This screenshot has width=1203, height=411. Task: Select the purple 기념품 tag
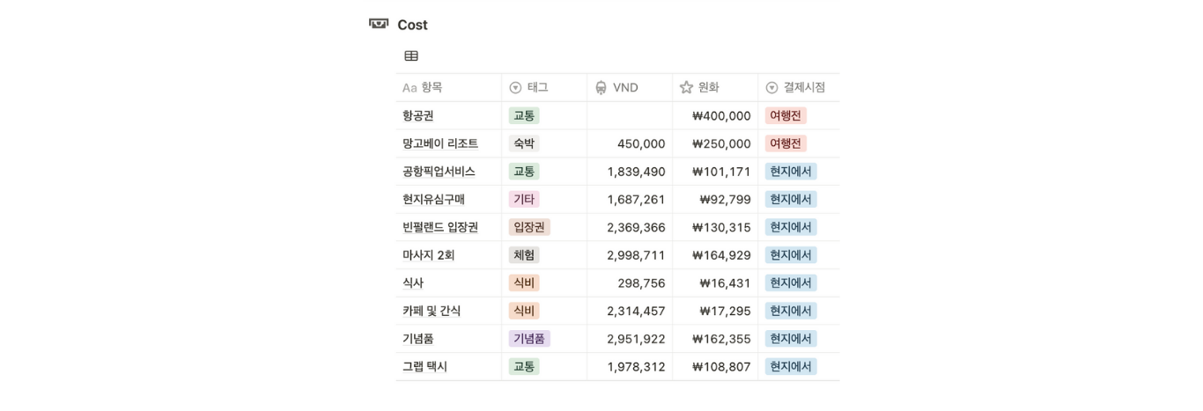(x=529, y=339)
